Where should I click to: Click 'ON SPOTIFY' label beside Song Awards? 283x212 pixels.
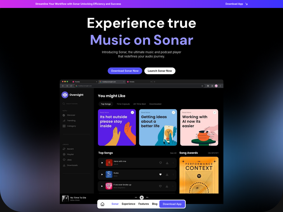coord(213,153)
